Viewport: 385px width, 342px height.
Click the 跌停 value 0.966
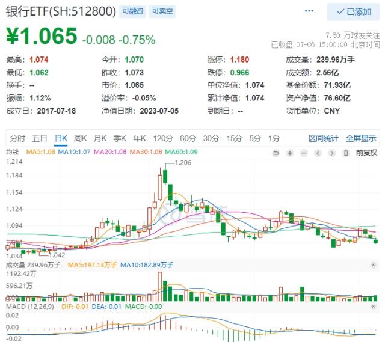[239, 73]
